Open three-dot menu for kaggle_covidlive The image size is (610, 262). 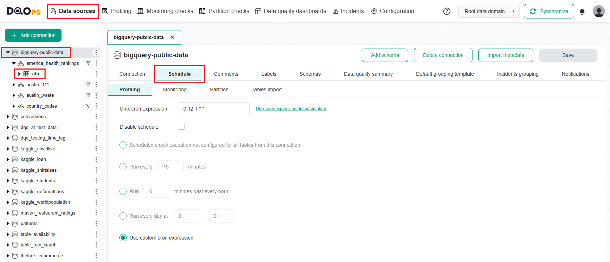pyautogui.click(x=96, y=149)
